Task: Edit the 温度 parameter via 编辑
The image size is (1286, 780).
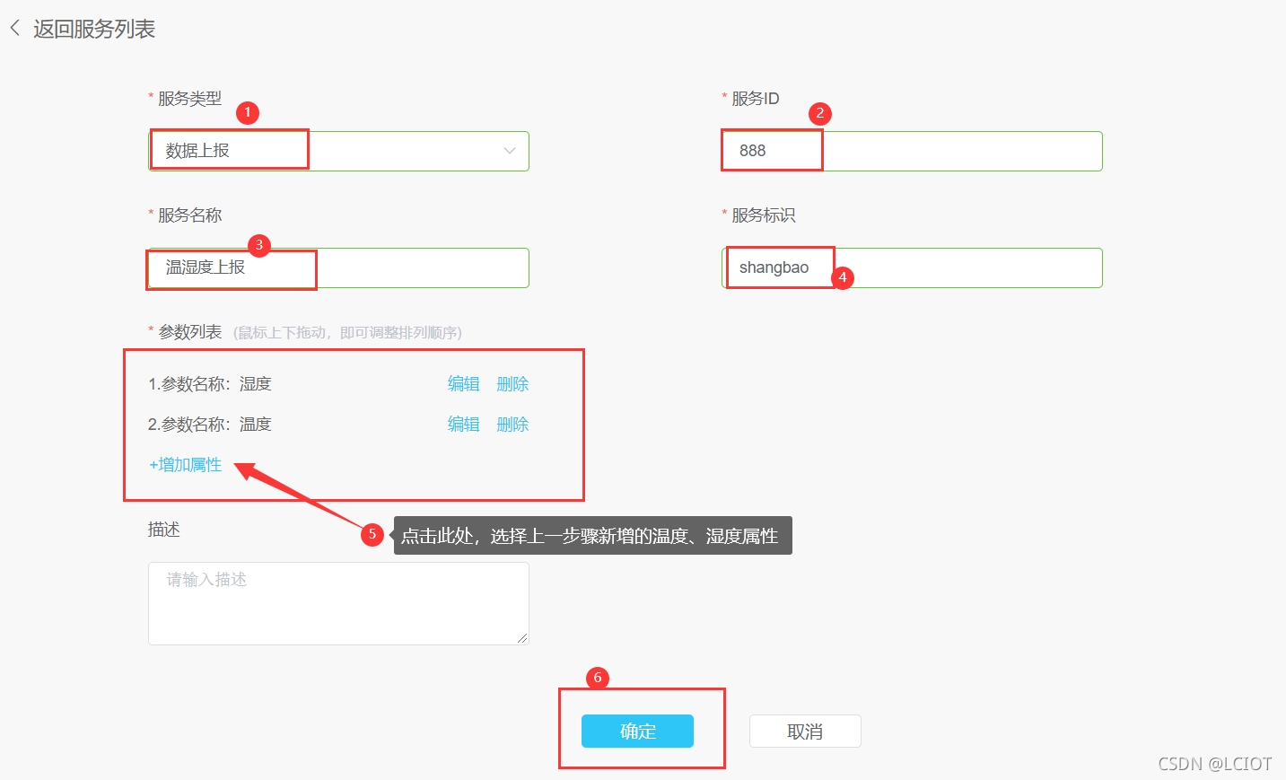Action: (x=464, y=425)
